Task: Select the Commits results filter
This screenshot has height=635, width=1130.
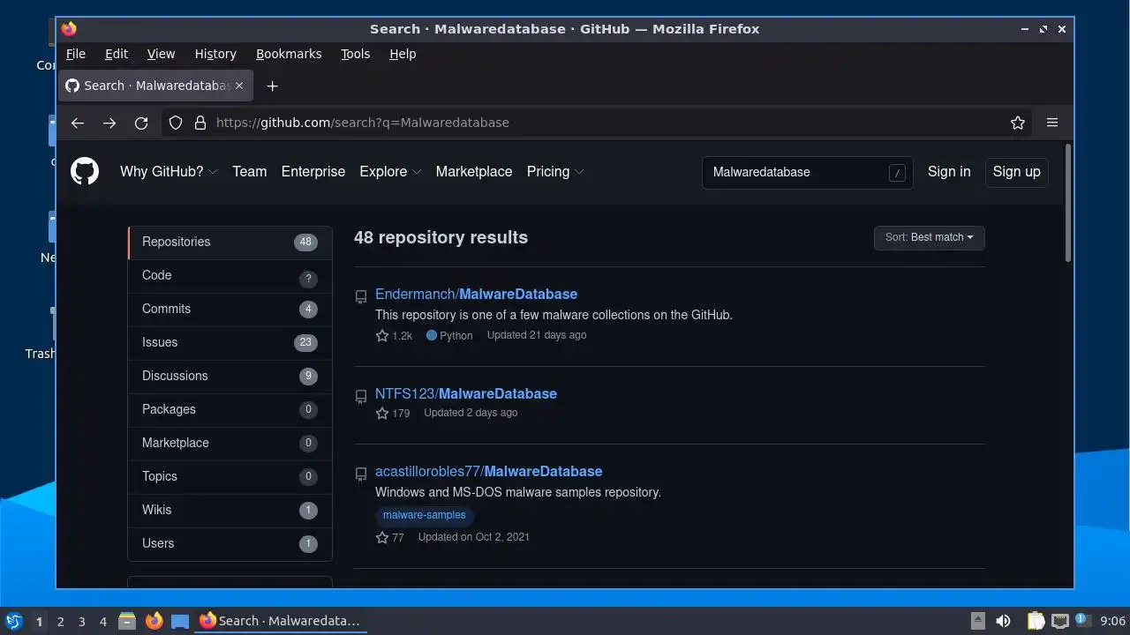Action: coord(230,309)
